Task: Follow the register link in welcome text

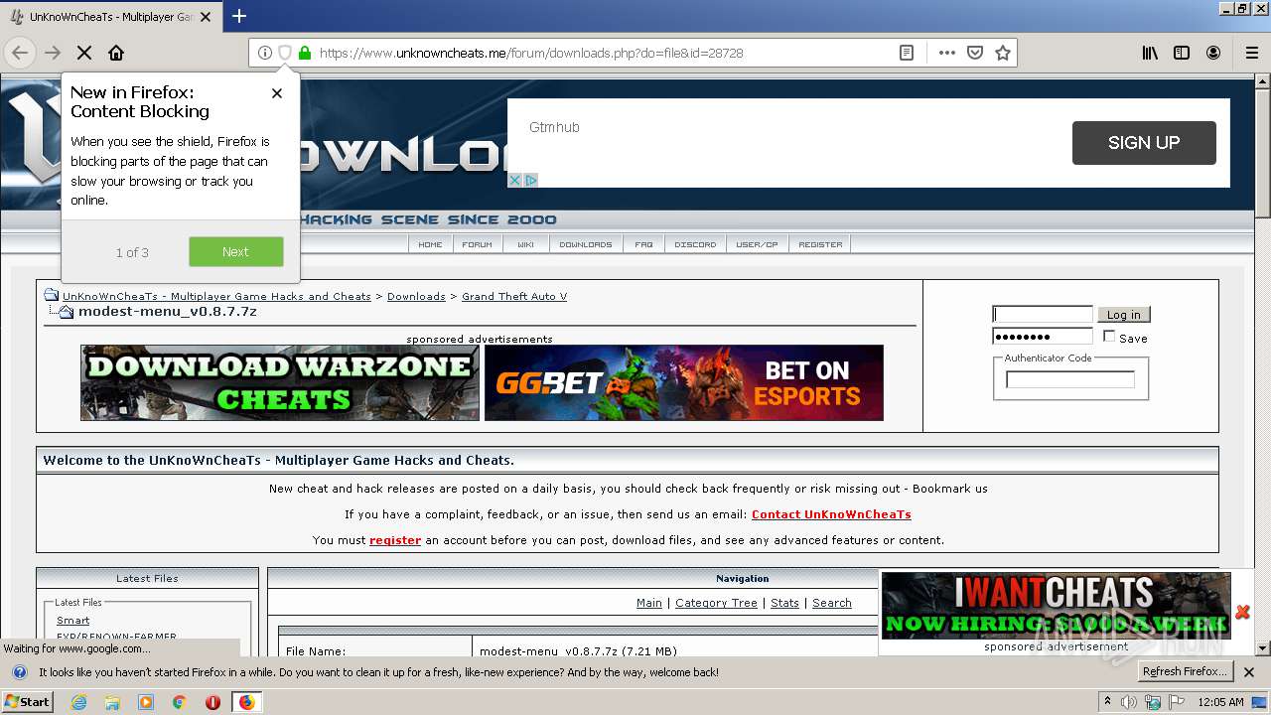Action: 395,540
